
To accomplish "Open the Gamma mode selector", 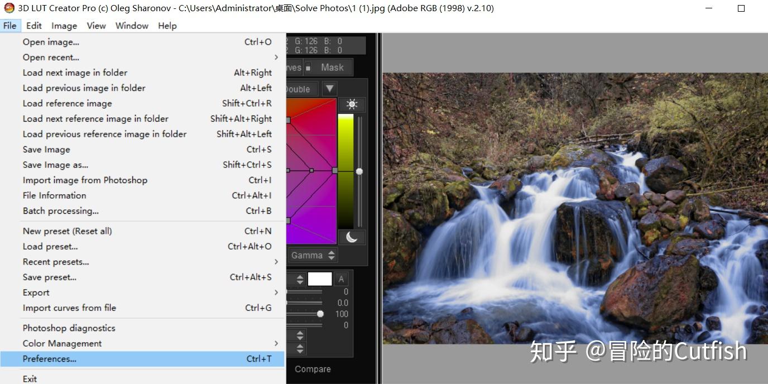I will [x=311, y=255].
